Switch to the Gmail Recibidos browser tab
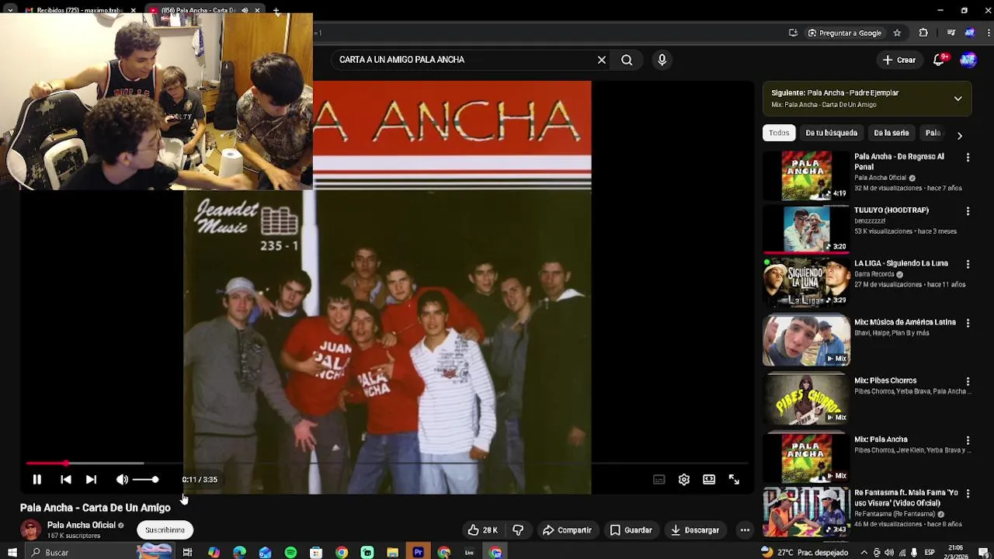The width and height of the screenshot is (994, 559). [x=81, y=10]
